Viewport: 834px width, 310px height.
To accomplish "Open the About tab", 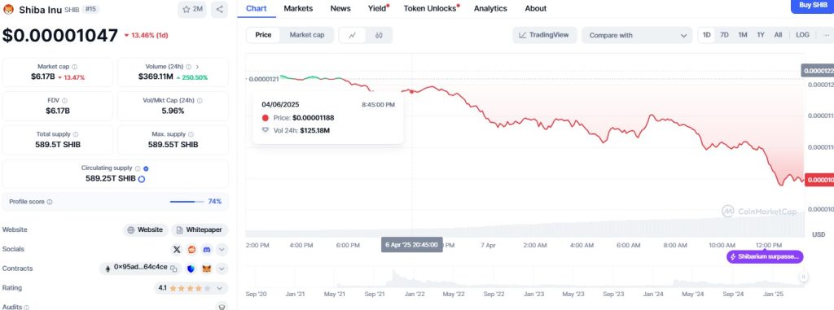I will (x=536, y=8).
